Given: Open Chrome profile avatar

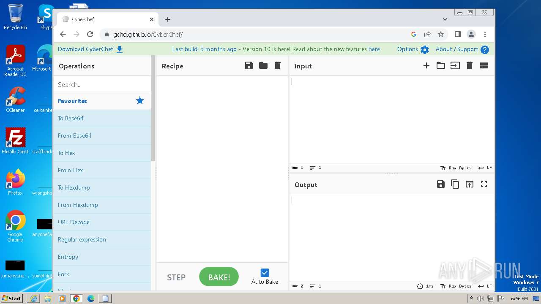Looking at the screenshot, I should [471, 34].
